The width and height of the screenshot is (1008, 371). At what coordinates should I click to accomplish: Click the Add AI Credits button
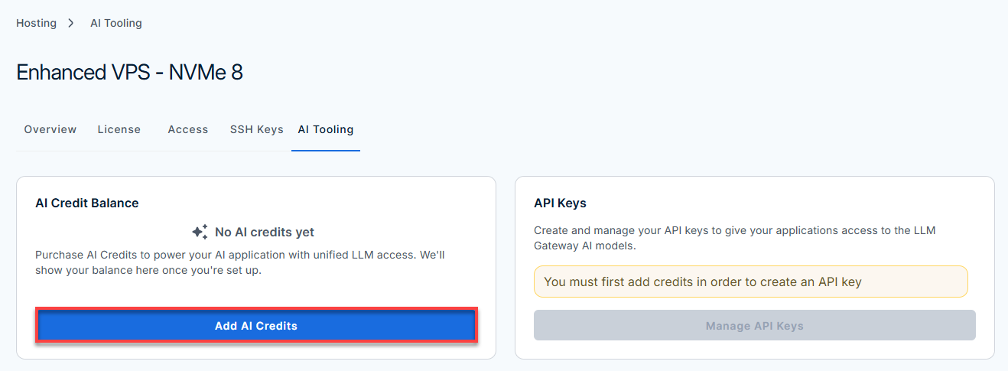(256, 326)
